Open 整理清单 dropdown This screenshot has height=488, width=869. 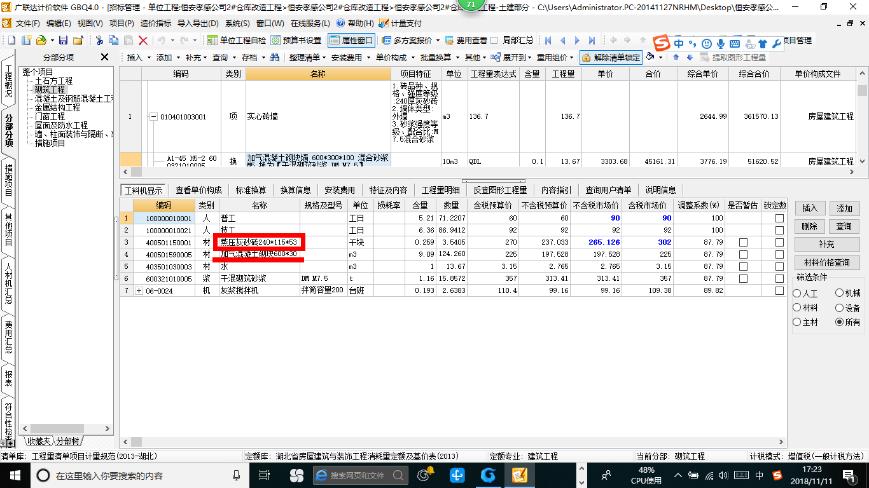pos(307,57)
